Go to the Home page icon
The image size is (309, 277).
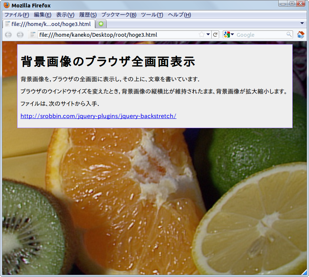click(301, 35)
